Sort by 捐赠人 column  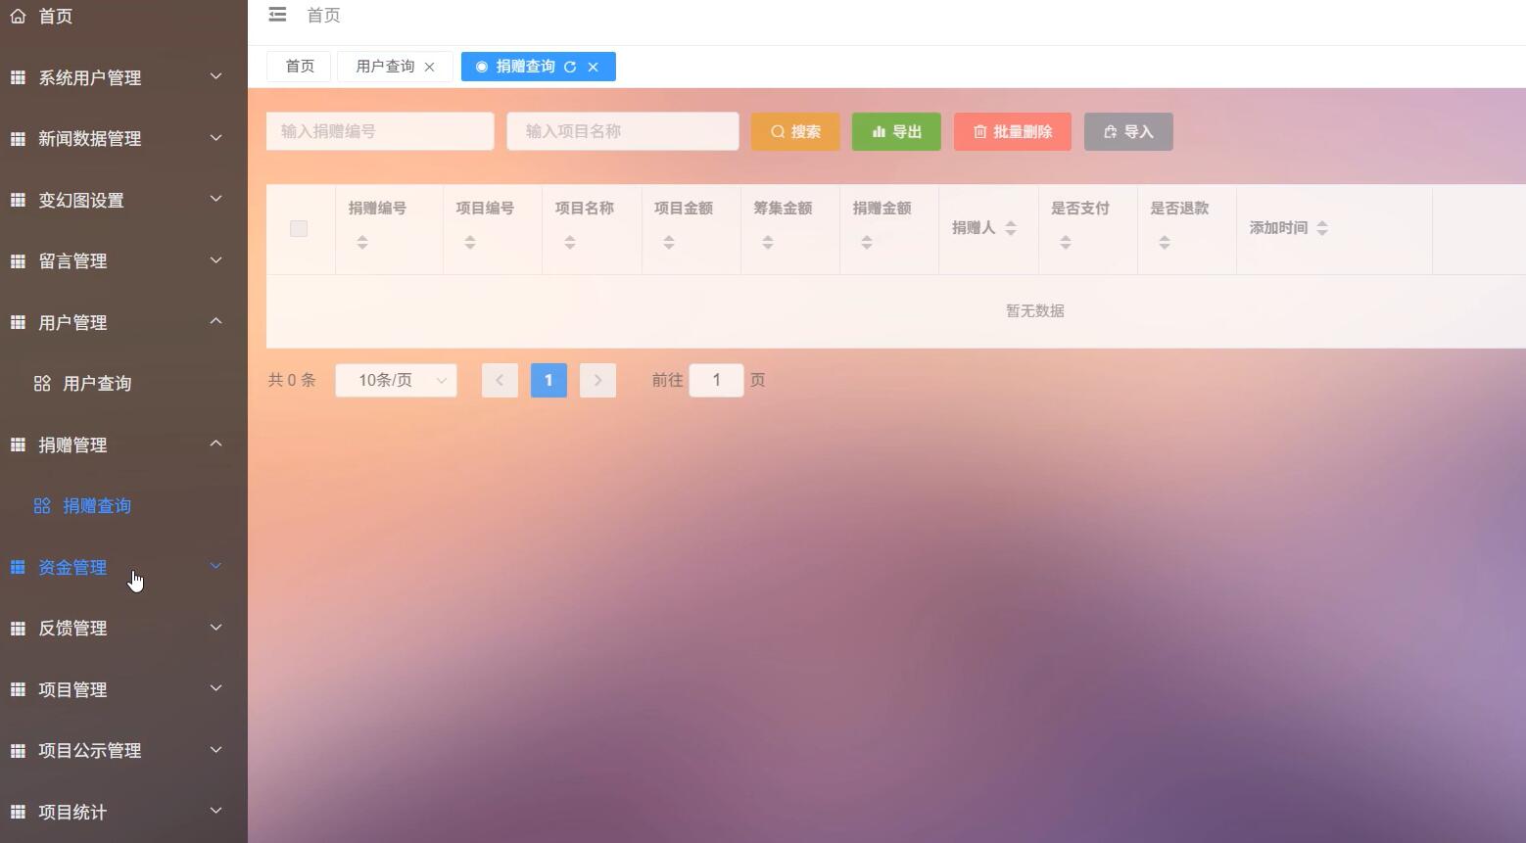click(1011, 228)
